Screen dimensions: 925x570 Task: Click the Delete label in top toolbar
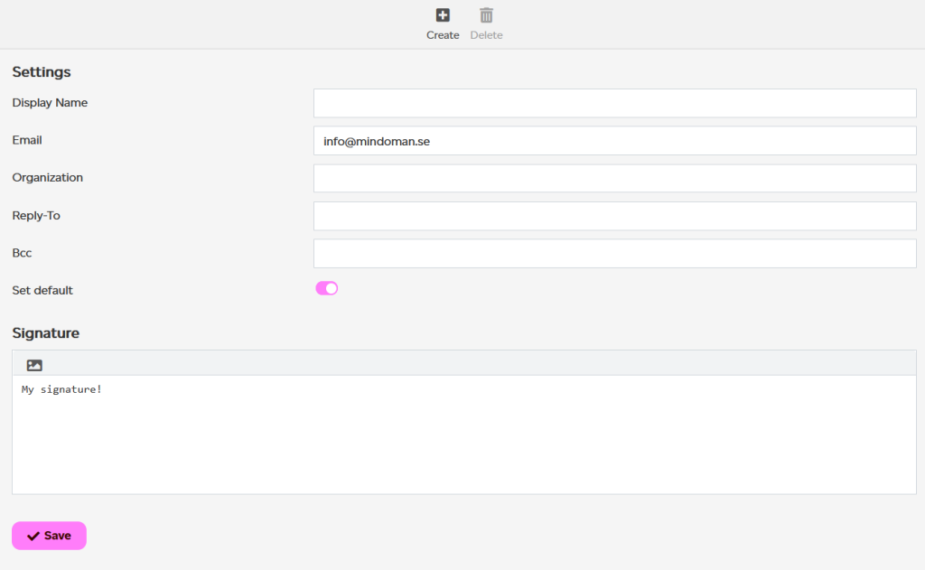coord(486,35)
